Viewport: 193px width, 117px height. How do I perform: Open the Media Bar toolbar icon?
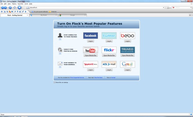[x=7, y=12]
